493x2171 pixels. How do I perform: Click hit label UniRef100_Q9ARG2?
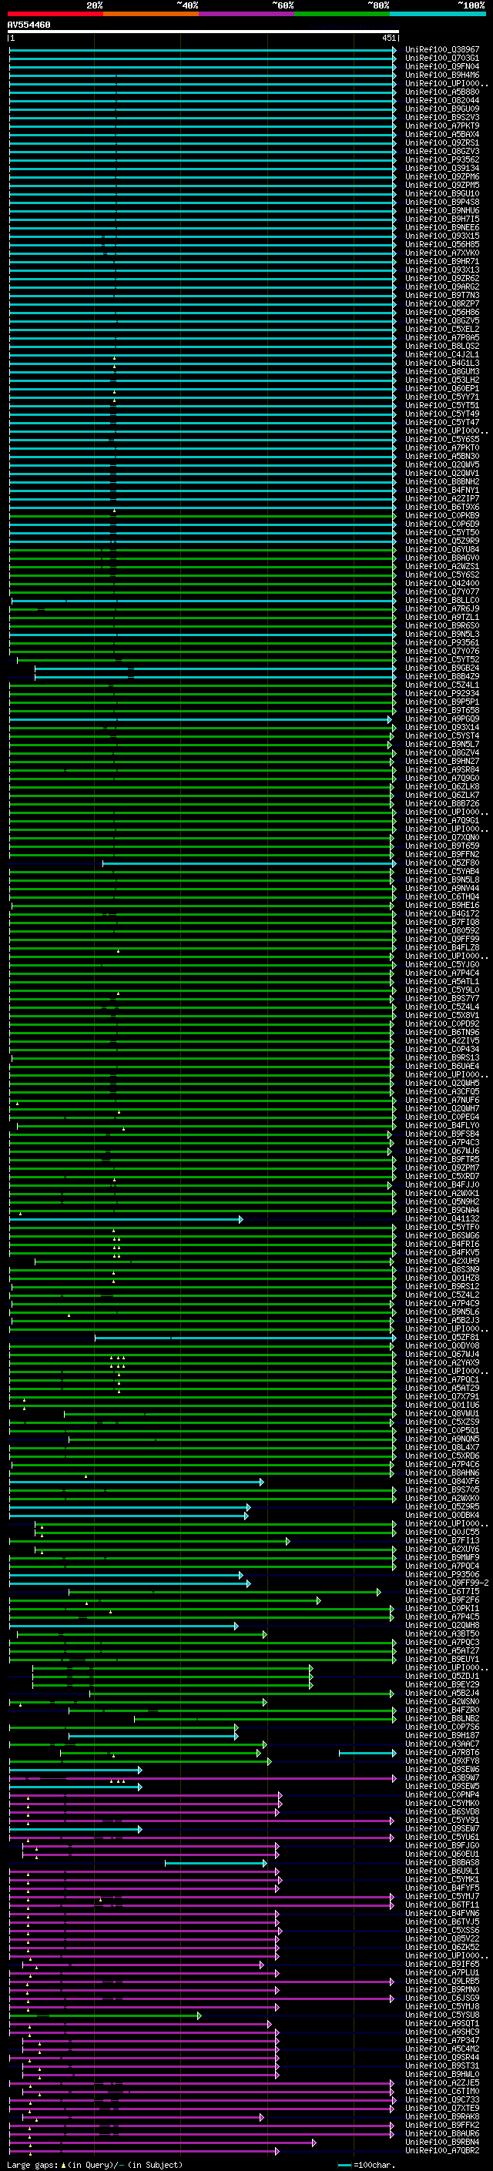(442, 287)
